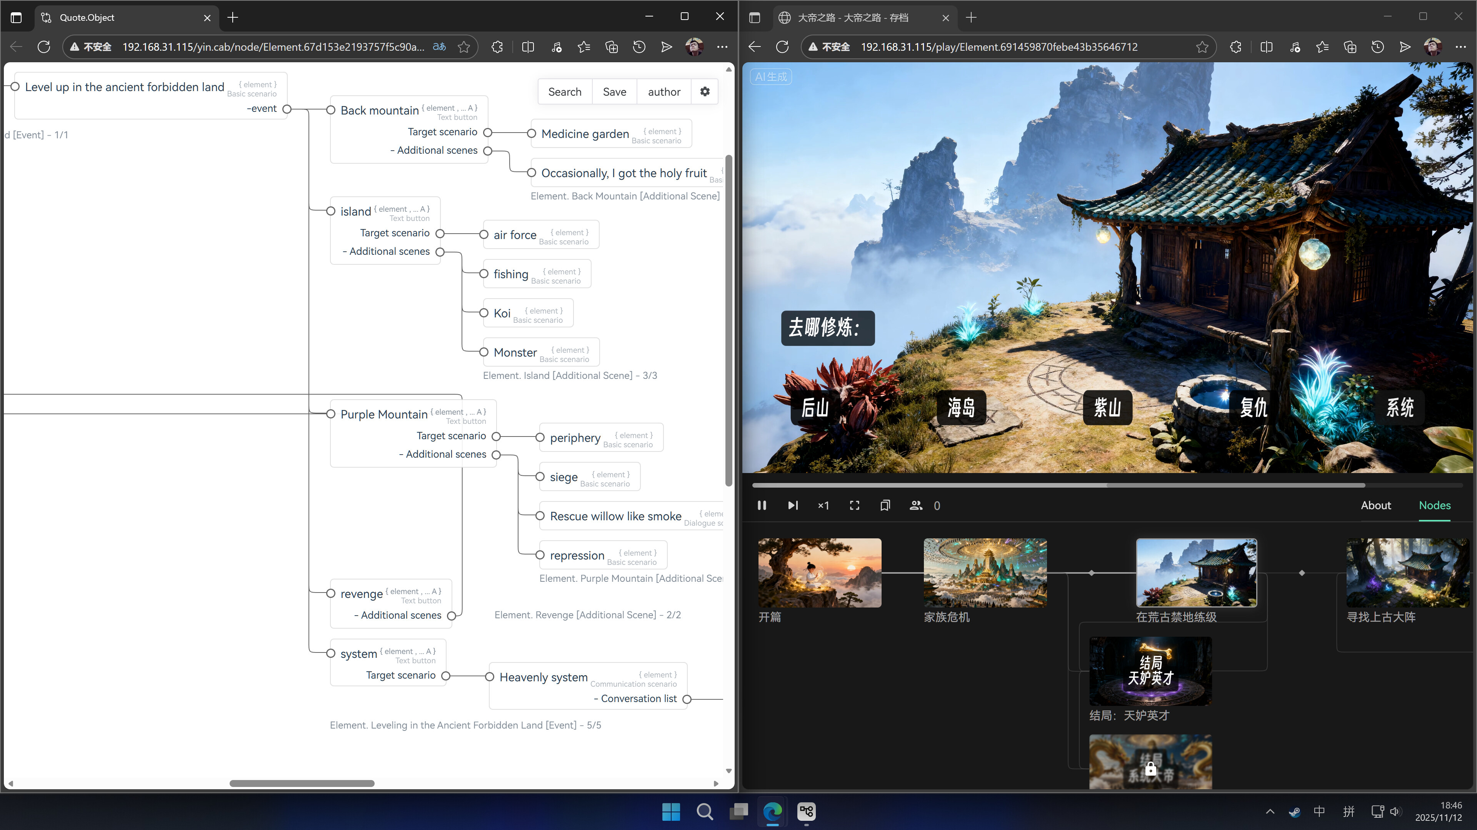
Task: Toggle the favorites star for current page
Action: point(464,46)
